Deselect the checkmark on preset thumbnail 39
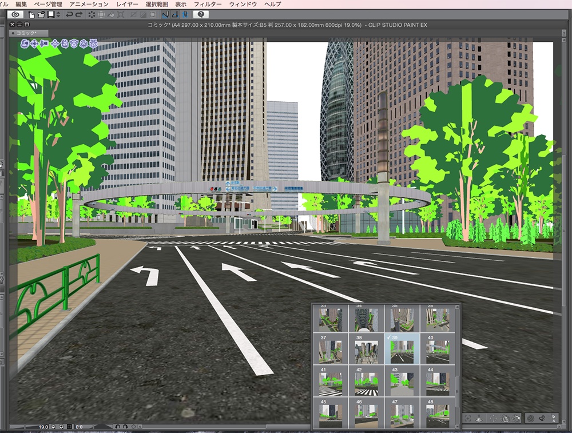Image resolution: width=572 pixels, height=433 pixels. coord(388,337)
